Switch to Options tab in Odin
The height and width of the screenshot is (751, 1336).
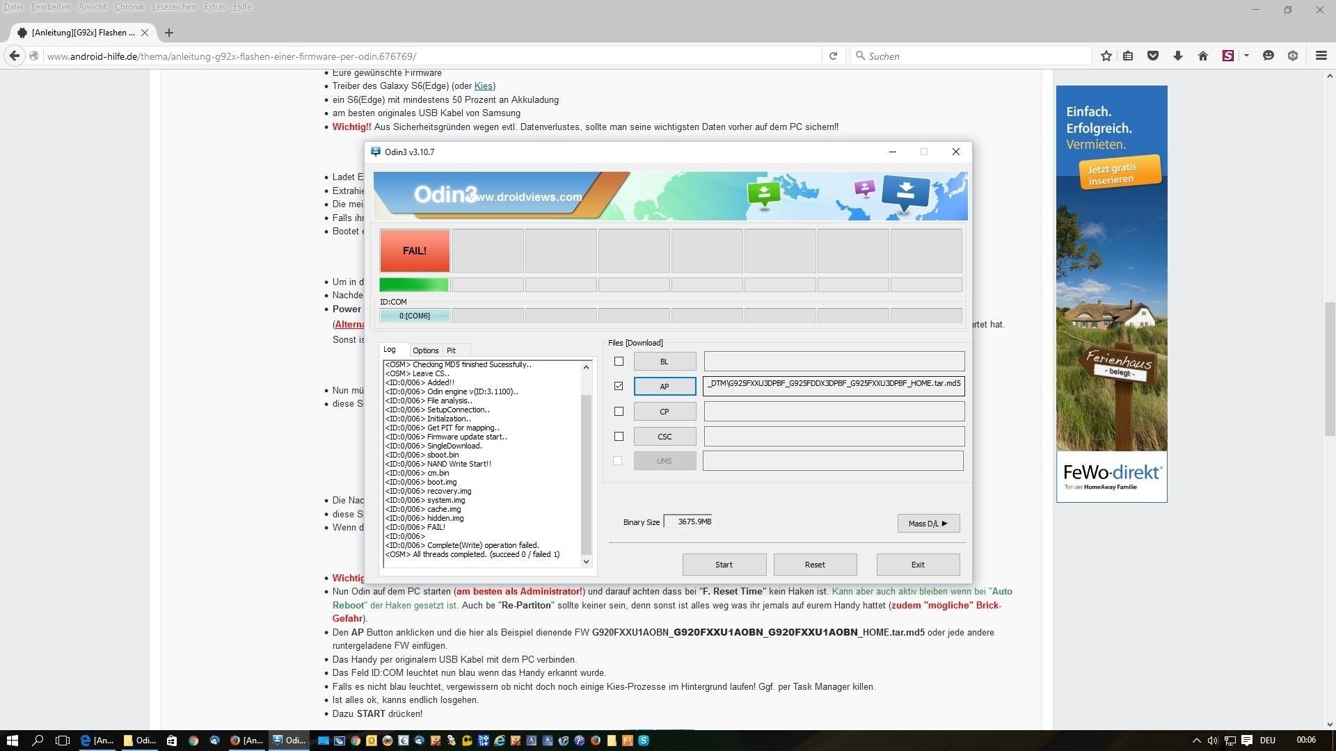click(425, 350)
